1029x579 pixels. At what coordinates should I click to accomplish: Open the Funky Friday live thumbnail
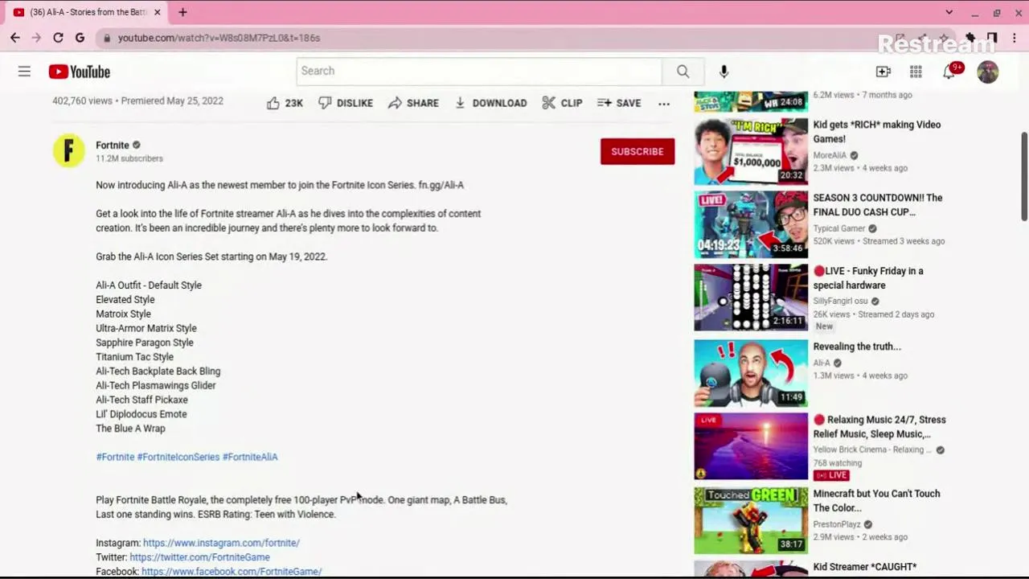[x=751, y=297]
